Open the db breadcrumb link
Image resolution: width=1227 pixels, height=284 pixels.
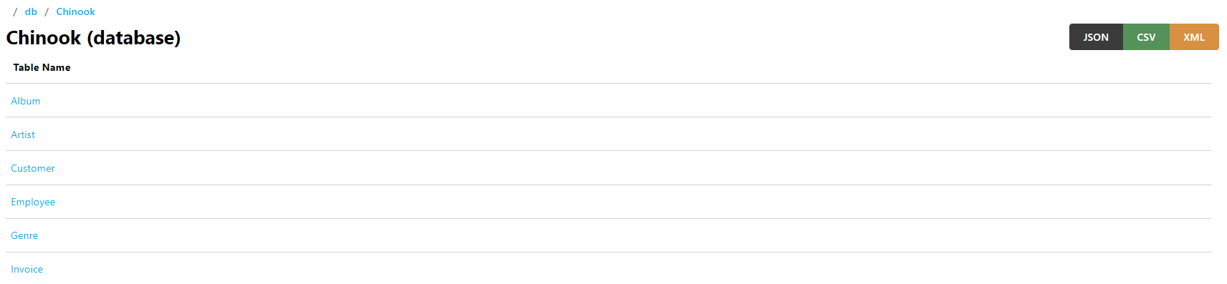click(x=31, y=11)
